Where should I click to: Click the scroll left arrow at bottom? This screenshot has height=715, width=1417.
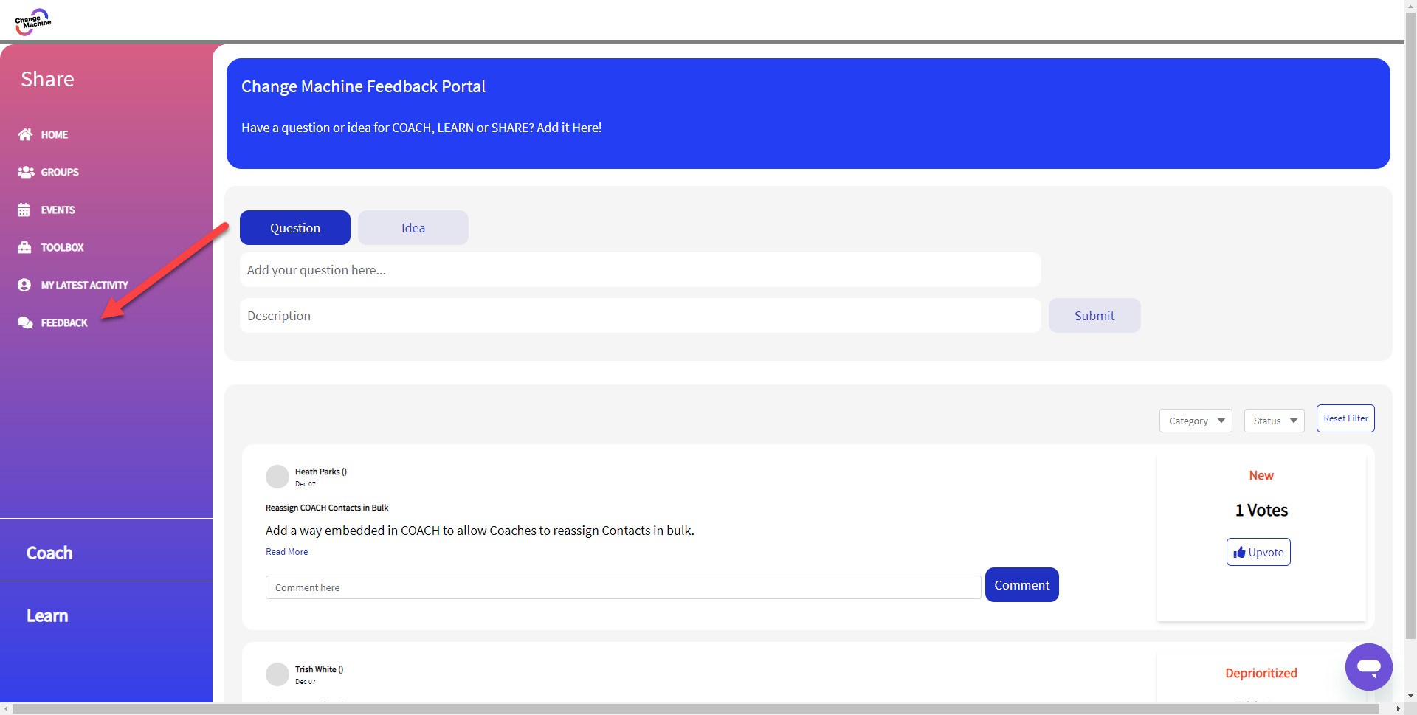[6, 709]
